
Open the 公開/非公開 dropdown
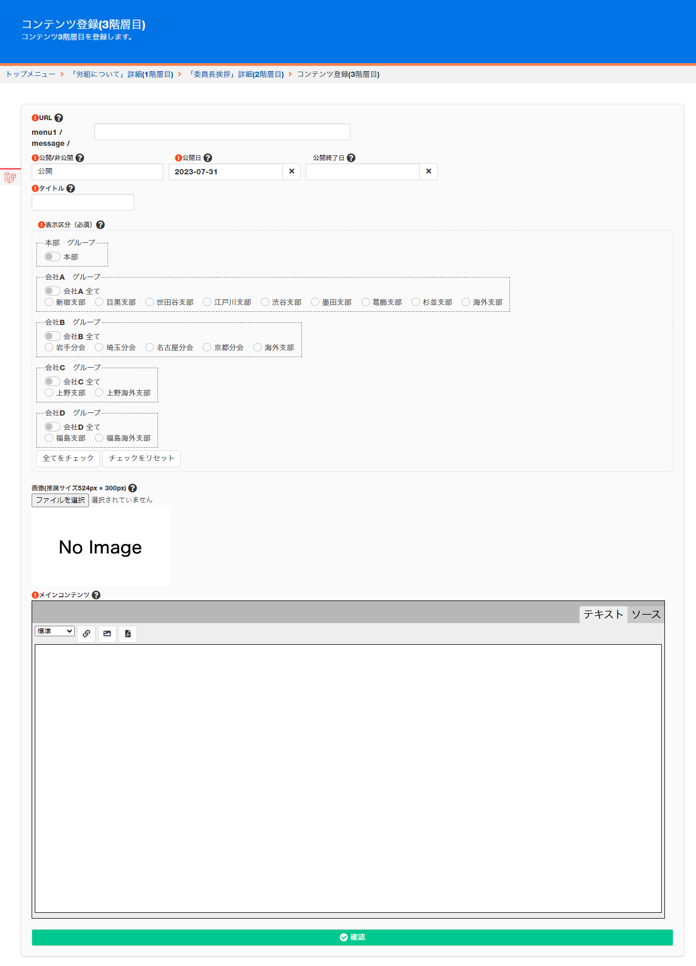(97, 172)
